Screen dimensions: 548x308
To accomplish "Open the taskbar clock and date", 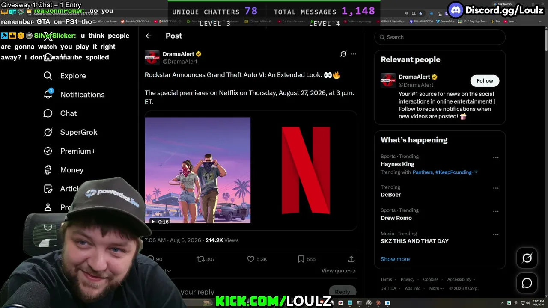I will pyautogui.click(x=538, y=303).
